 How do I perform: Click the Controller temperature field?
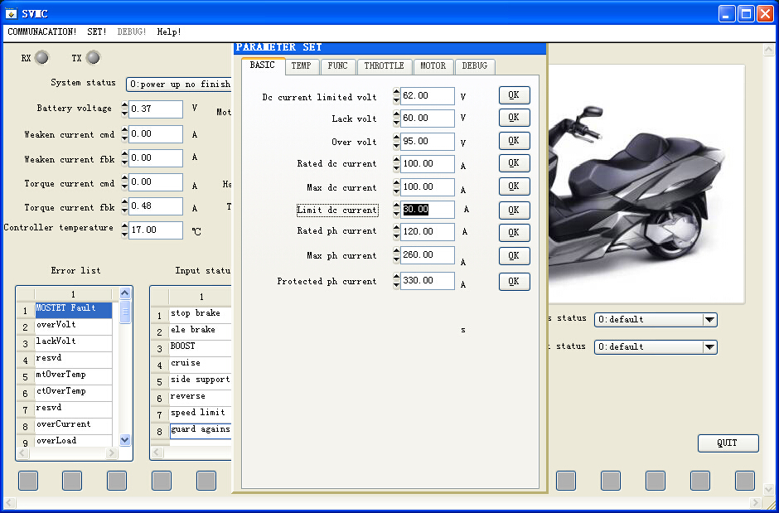156,230
